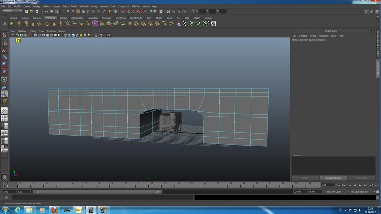Open the script editor icon at bottom right
The width and height of the screenshot is (381, 214).
point(378,197)
